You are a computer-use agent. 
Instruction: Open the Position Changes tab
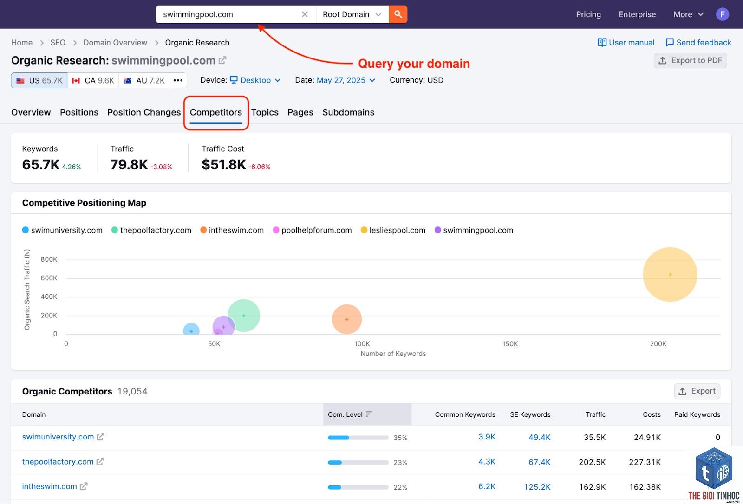pyautogui.click(x=144, y=112)
